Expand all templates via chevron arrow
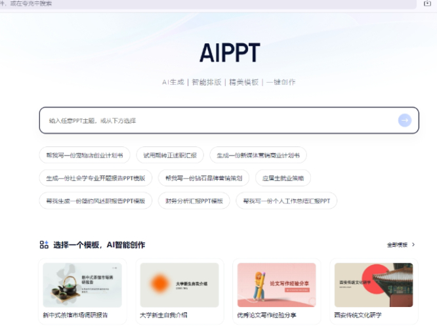 (413, 245)
